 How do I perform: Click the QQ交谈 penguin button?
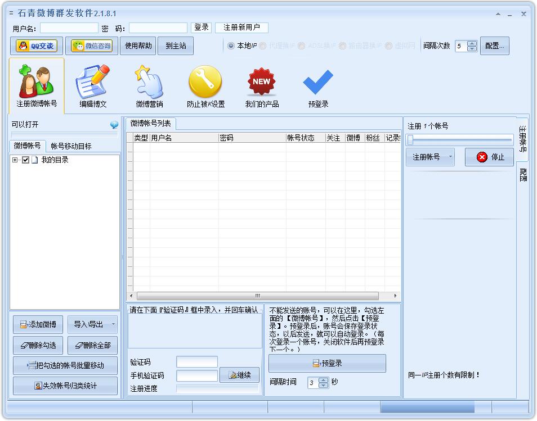point(37,46)
